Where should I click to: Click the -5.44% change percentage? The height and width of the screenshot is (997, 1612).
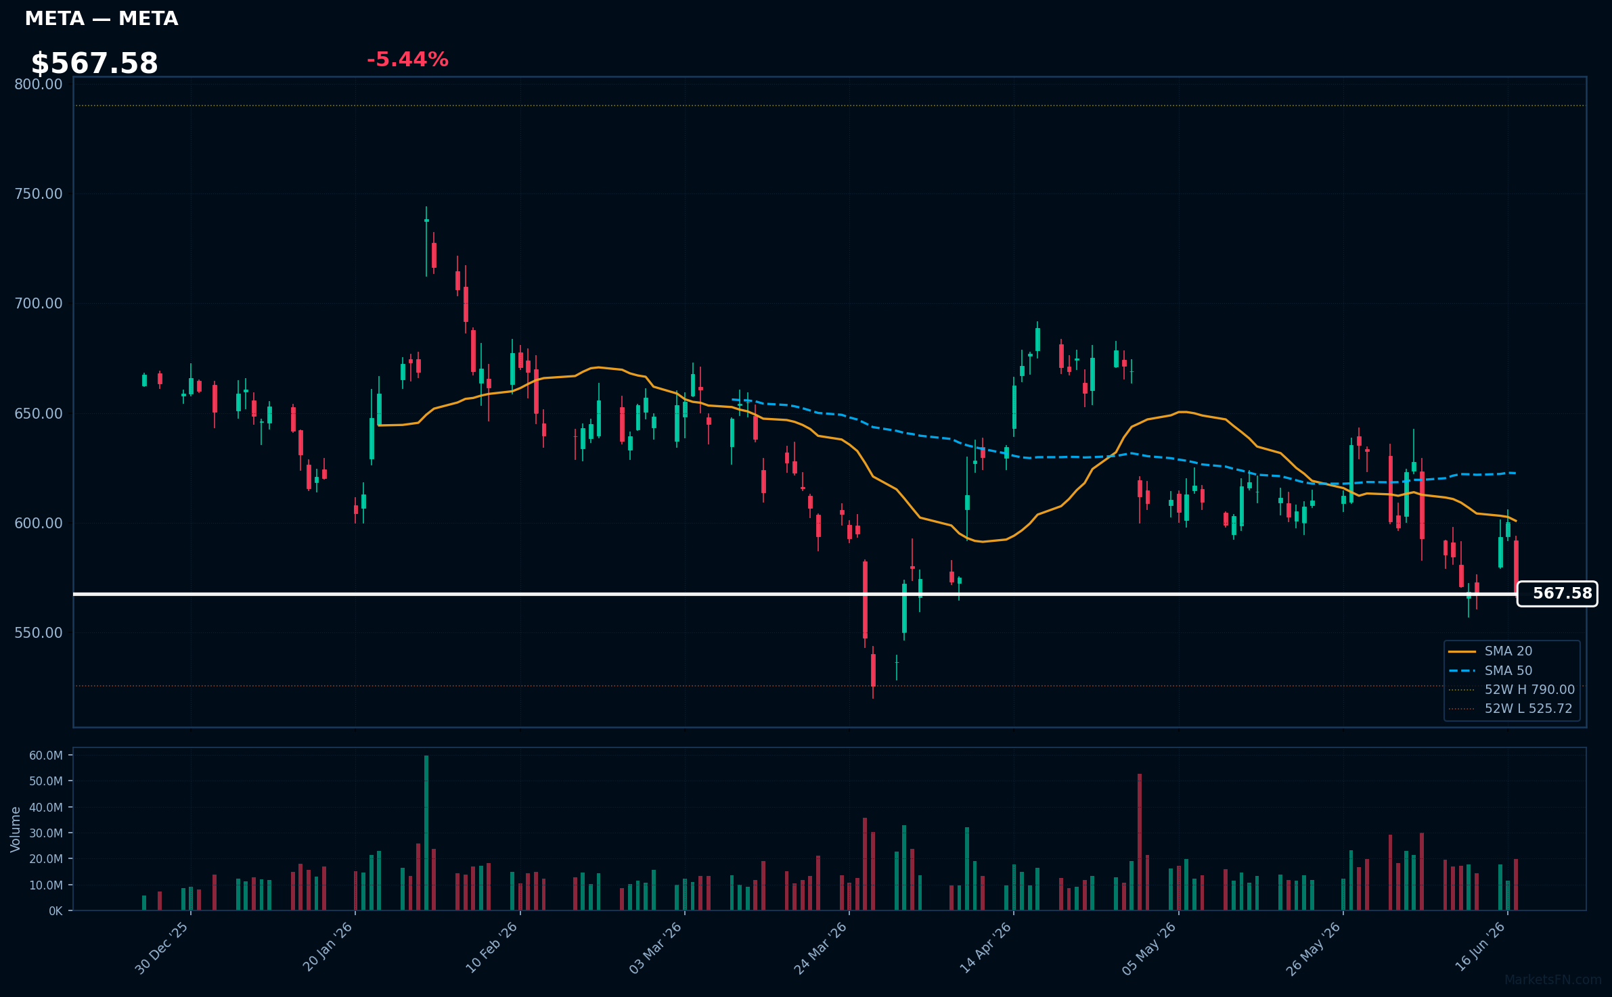click(x=407, y=60)
